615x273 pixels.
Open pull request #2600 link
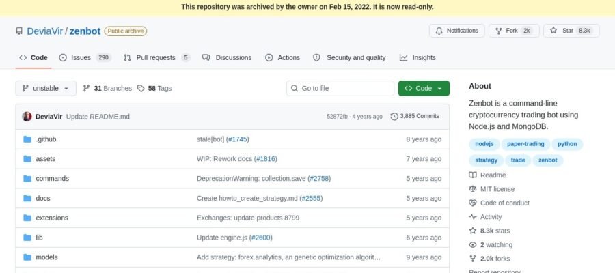(x=261, y=238)
